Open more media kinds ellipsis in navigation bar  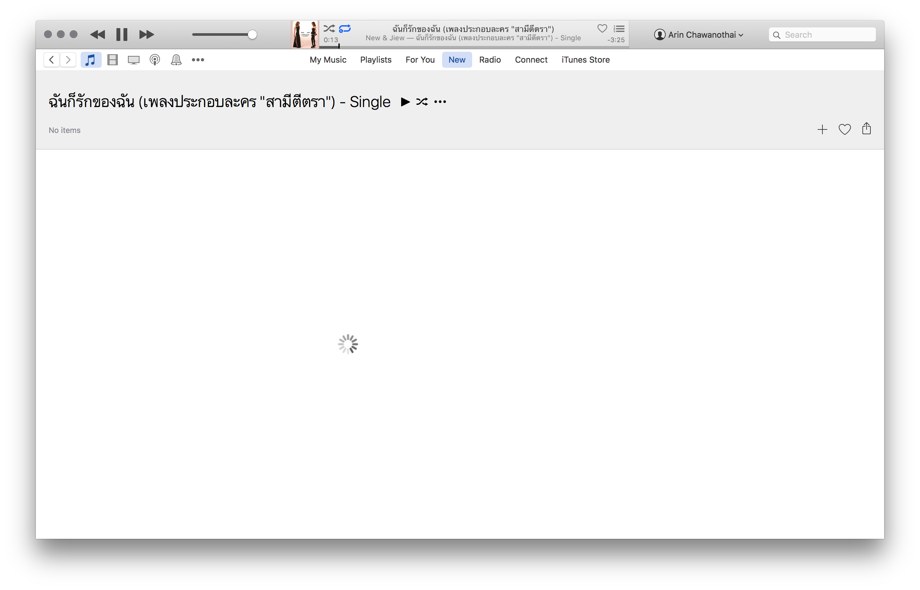click(x=198, y=60)
